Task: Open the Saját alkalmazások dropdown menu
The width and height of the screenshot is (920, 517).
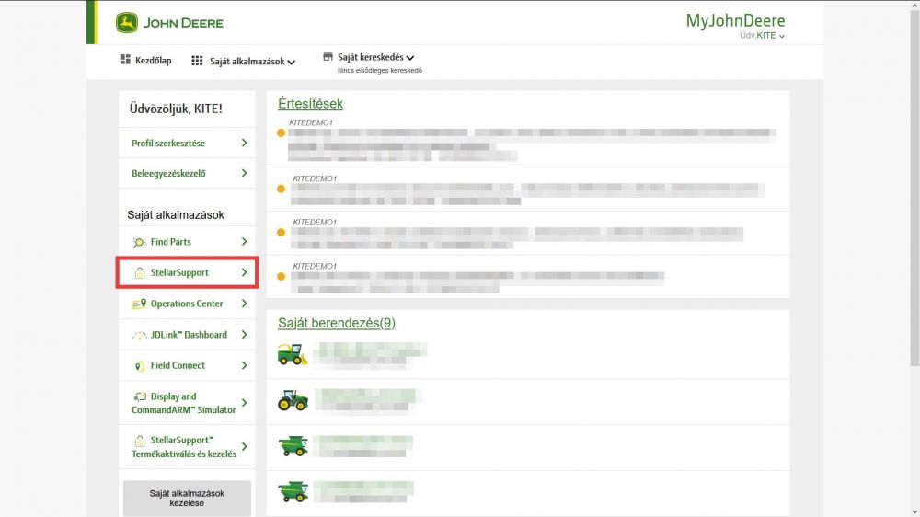Action: tap(252, 61)
